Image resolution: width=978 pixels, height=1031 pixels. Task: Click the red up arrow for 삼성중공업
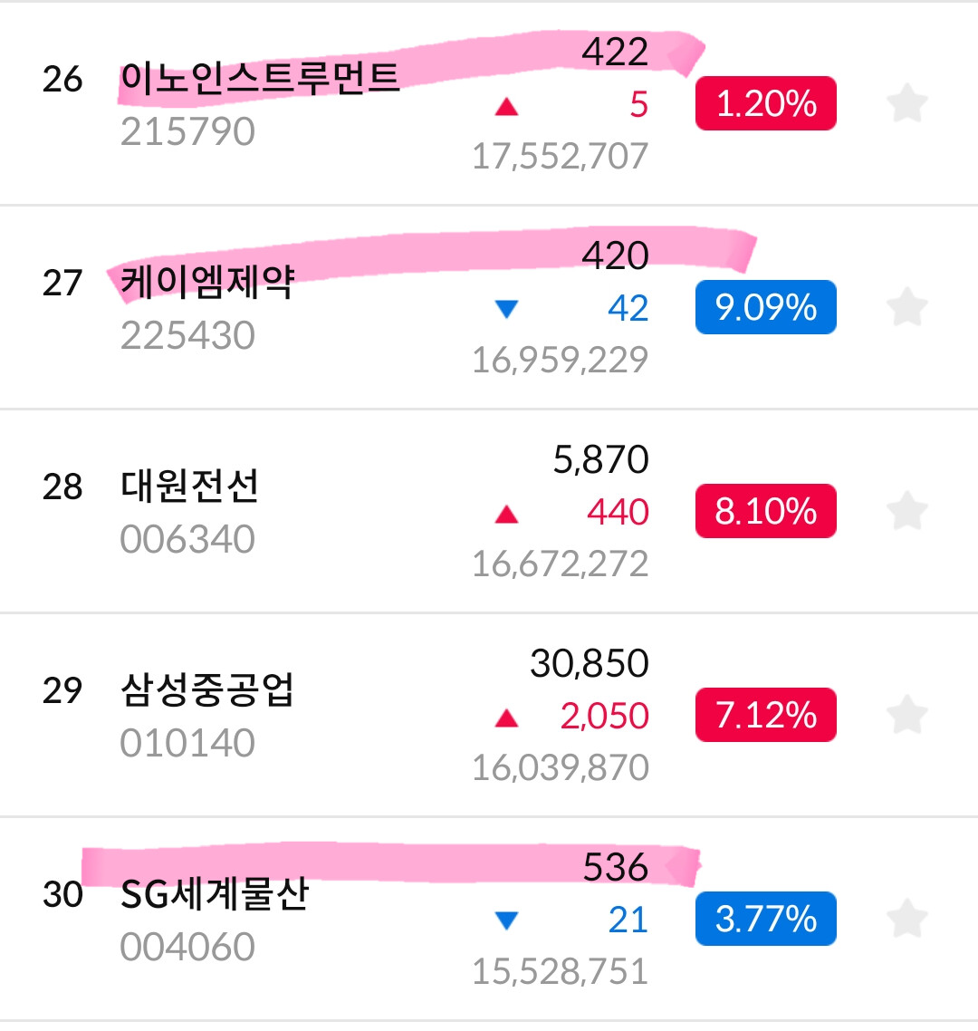coord(507,718)
